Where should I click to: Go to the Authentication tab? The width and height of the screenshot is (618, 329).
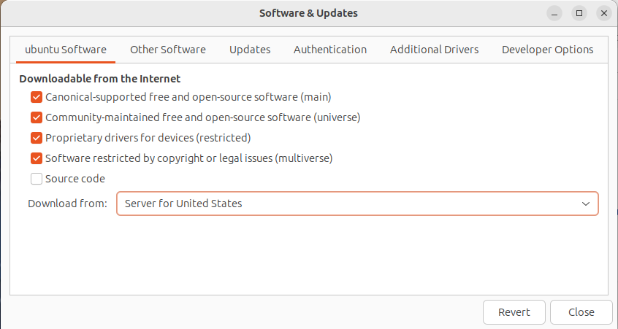pos(330,50)
